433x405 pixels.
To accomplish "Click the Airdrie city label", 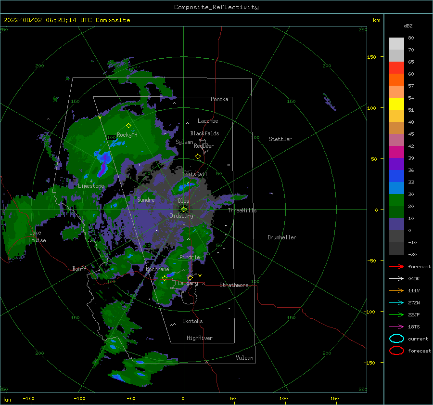I will pyautogui.click(x=190, y=257).
